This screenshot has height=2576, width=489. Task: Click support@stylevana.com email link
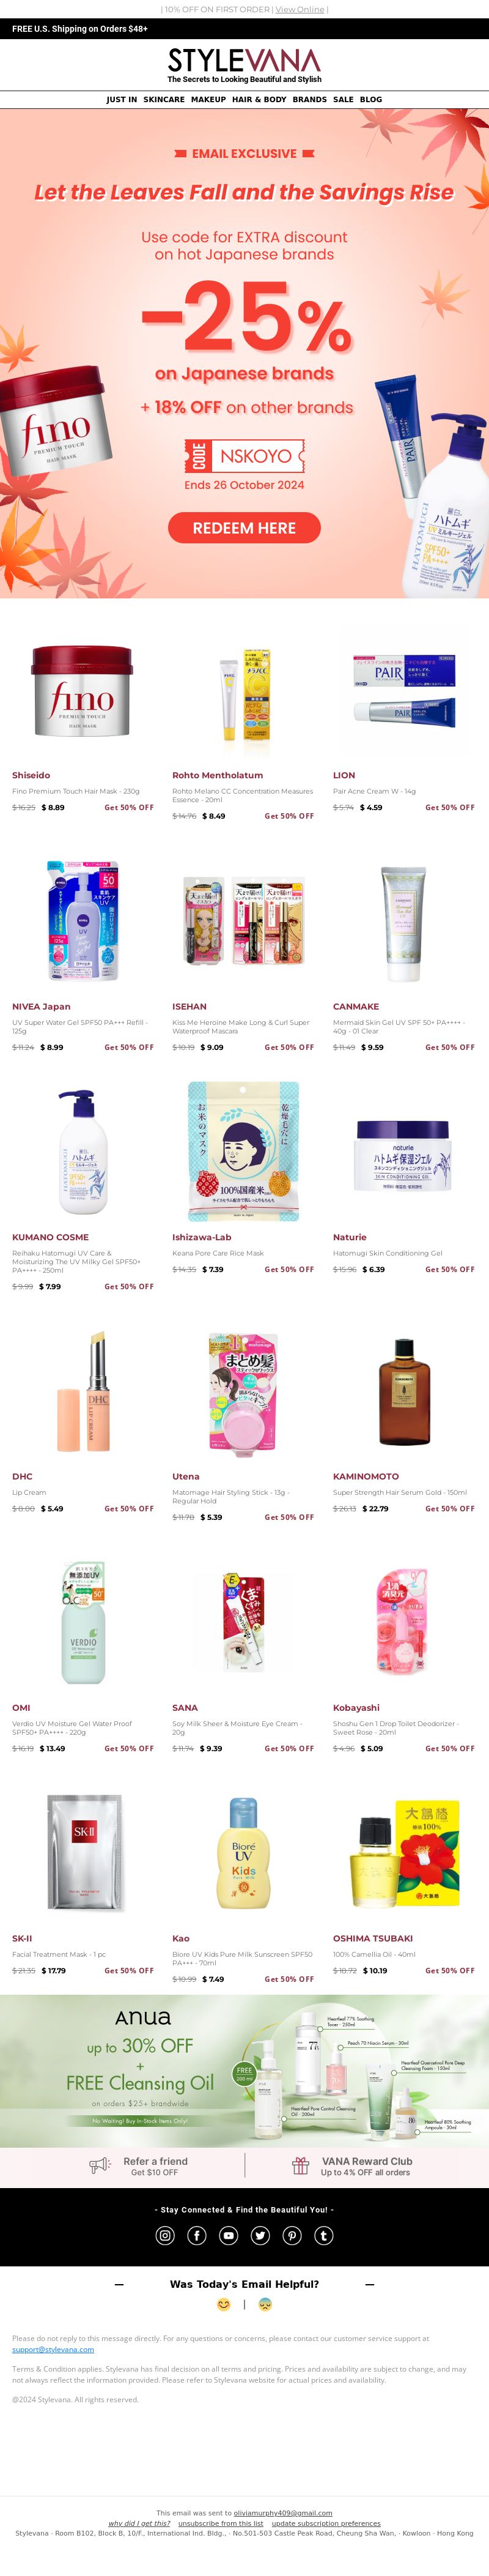(53, 2349)
